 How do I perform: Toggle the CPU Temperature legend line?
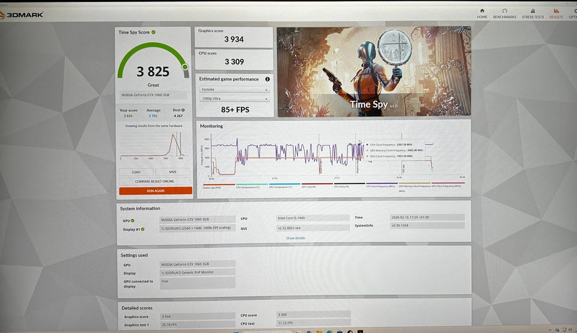click(x=252, y=186)
